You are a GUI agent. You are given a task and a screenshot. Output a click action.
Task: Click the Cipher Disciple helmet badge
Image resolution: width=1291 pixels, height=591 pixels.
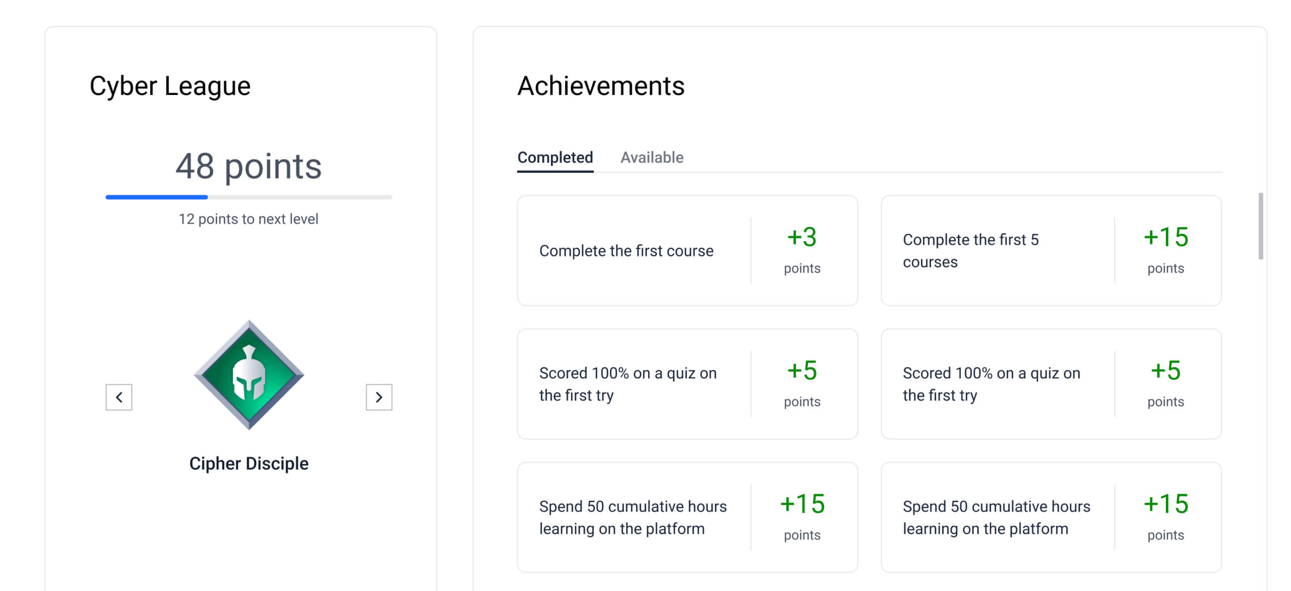point(249,375)
